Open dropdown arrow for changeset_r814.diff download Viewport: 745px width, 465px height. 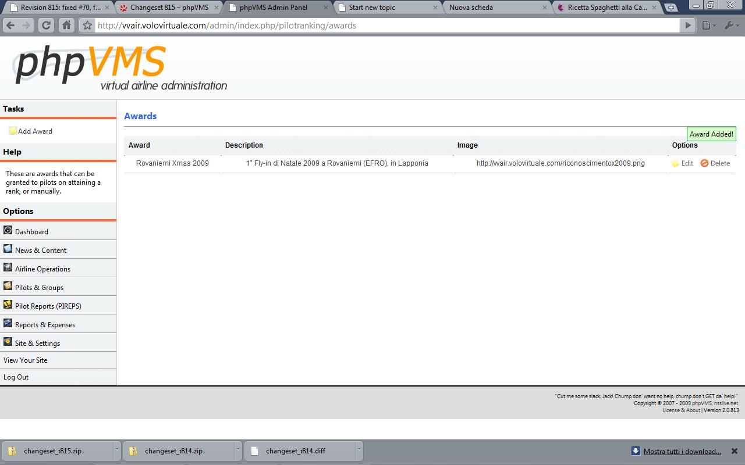click(359, 450)
